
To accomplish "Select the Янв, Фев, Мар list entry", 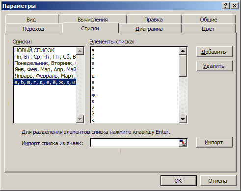I will (x=45, y=69).
